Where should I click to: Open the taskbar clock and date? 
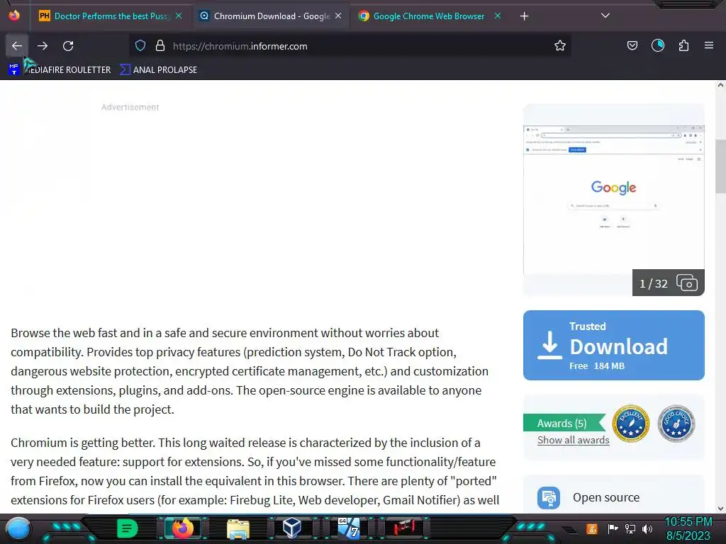tap(688, 528)
